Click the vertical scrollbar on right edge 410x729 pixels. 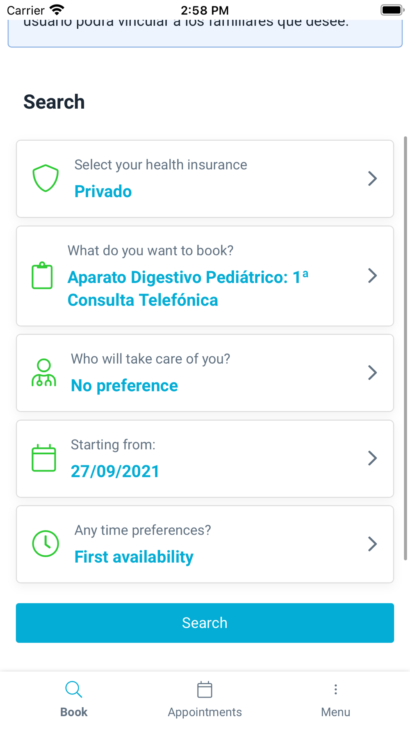click(x=405, y=348)
